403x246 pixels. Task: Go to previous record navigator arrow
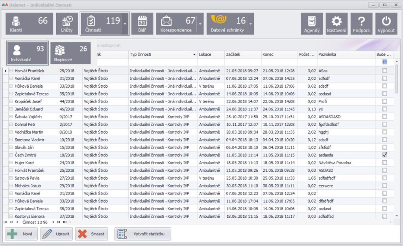[17, 222]
